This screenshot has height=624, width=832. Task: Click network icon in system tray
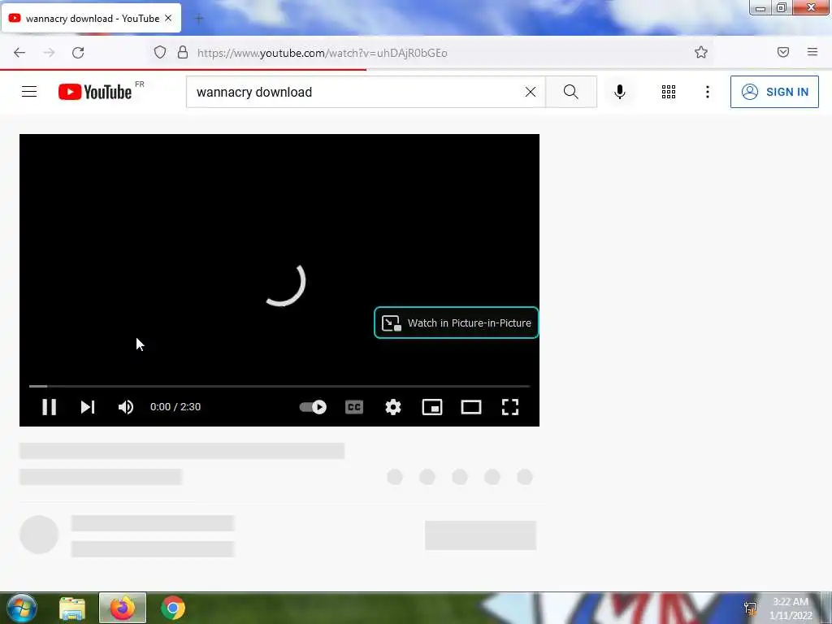pyautogui.click(x=750, y=608)
